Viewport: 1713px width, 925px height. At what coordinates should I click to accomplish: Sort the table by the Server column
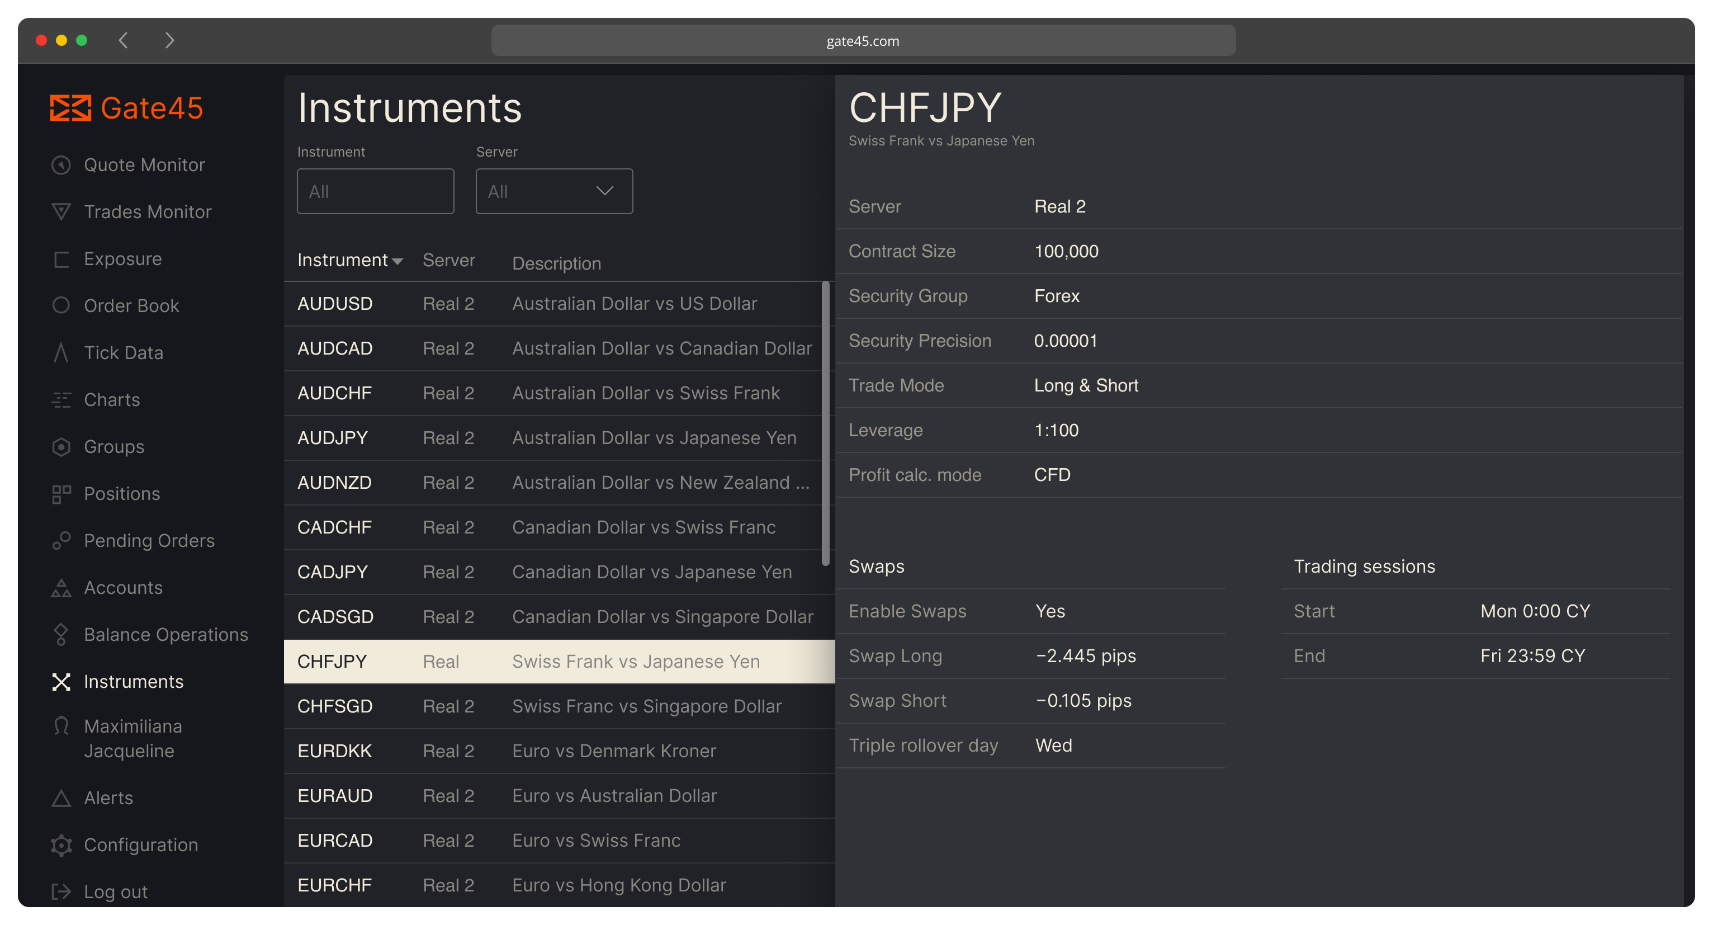click(449, 260)
